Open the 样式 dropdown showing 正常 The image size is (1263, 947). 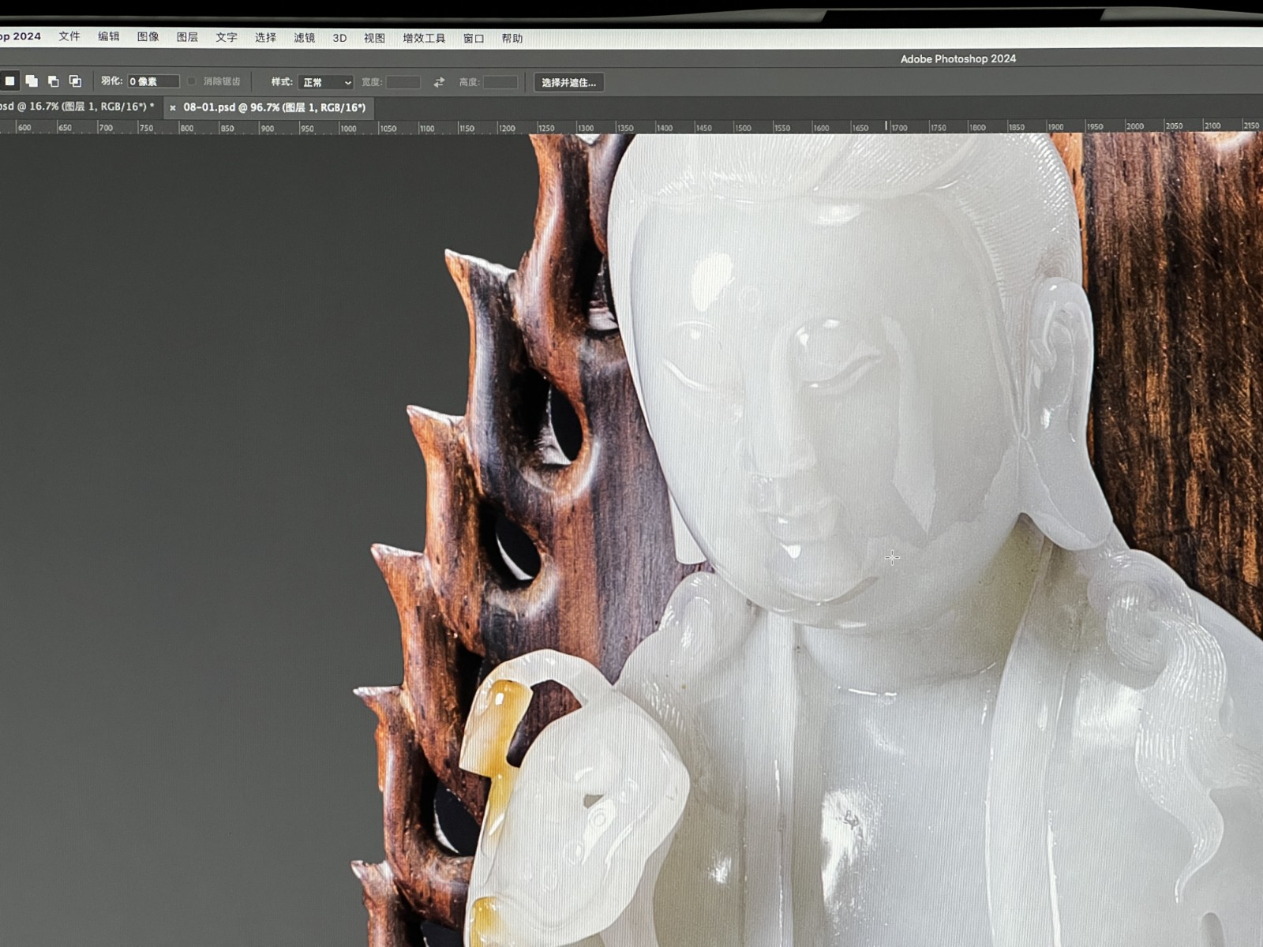click(325, 82)
